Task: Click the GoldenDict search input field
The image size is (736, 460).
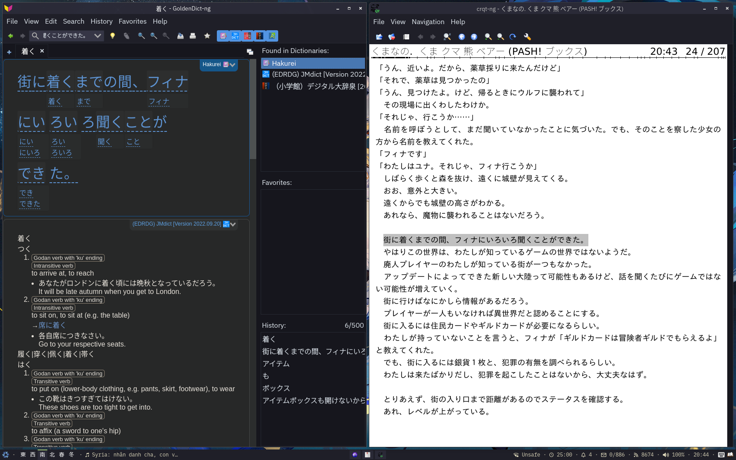Action: (66, 36)
